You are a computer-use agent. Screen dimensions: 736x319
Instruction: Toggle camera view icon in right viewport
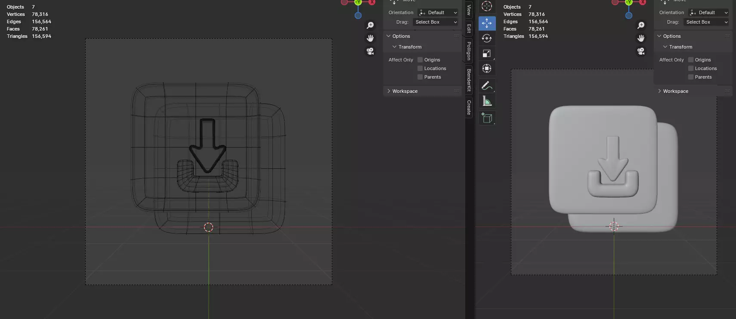pyautogui.click(x=641, y=51)
